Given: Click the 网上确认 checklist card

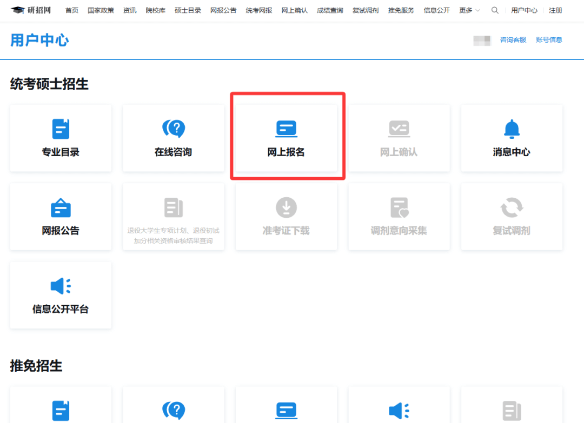Looking at the screenshot, I should (x=399, y=138).
